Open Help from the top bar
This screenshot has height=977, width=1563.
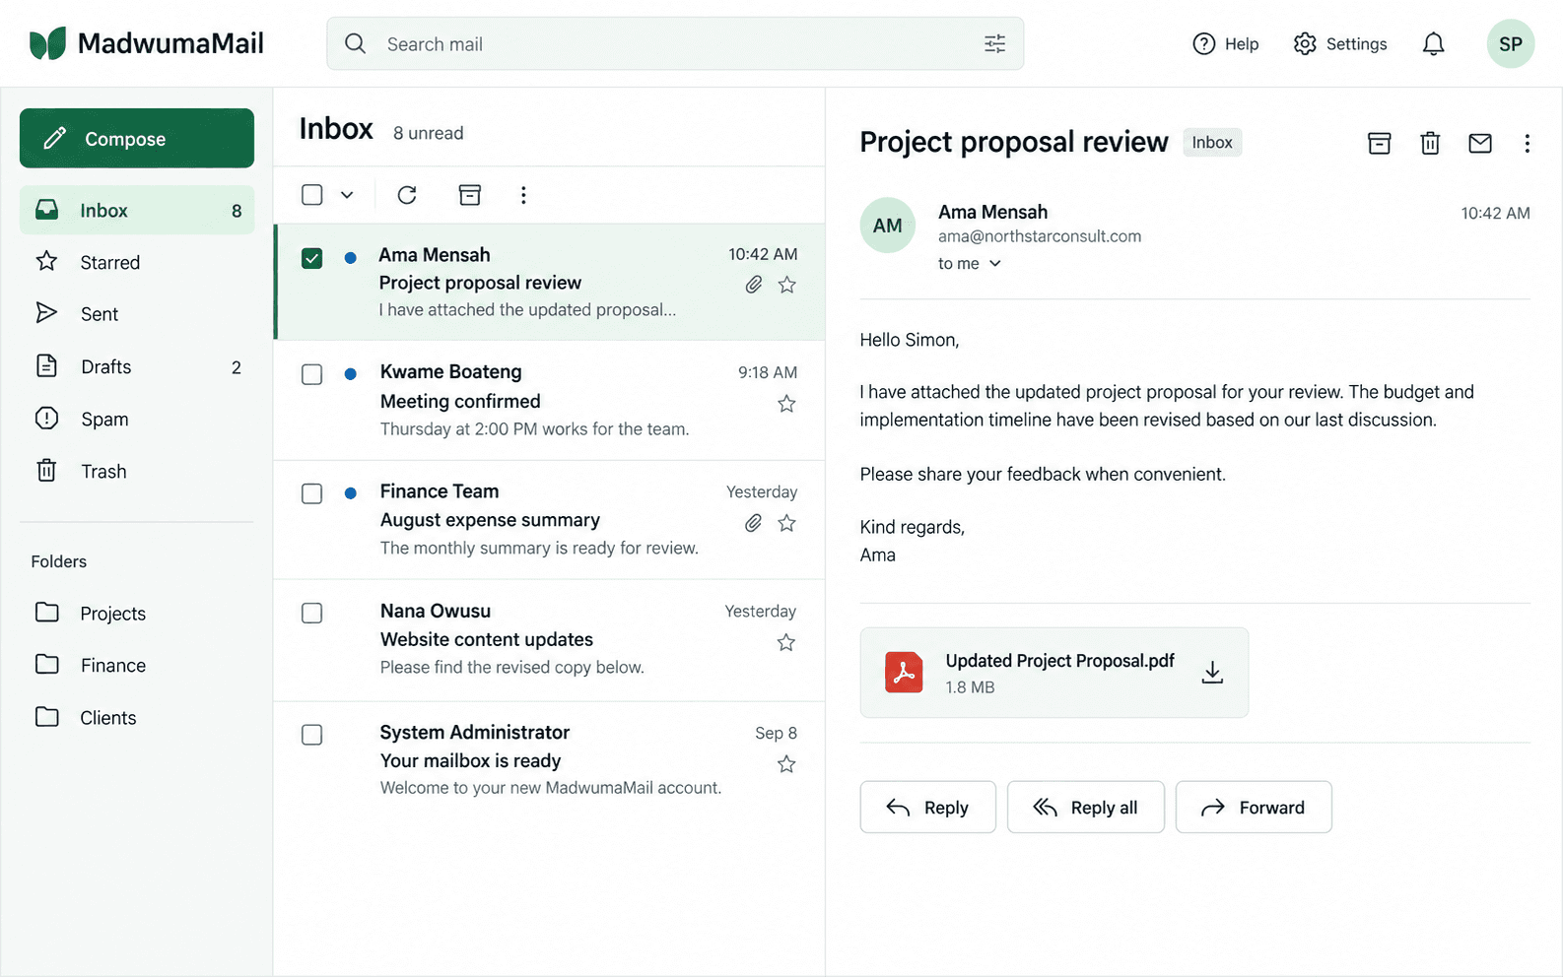pyautogui.click(x=1226, y=44)
